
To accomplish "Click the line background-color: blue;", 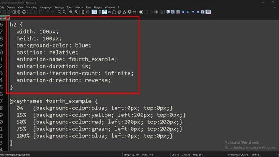I will click(54, 45).
